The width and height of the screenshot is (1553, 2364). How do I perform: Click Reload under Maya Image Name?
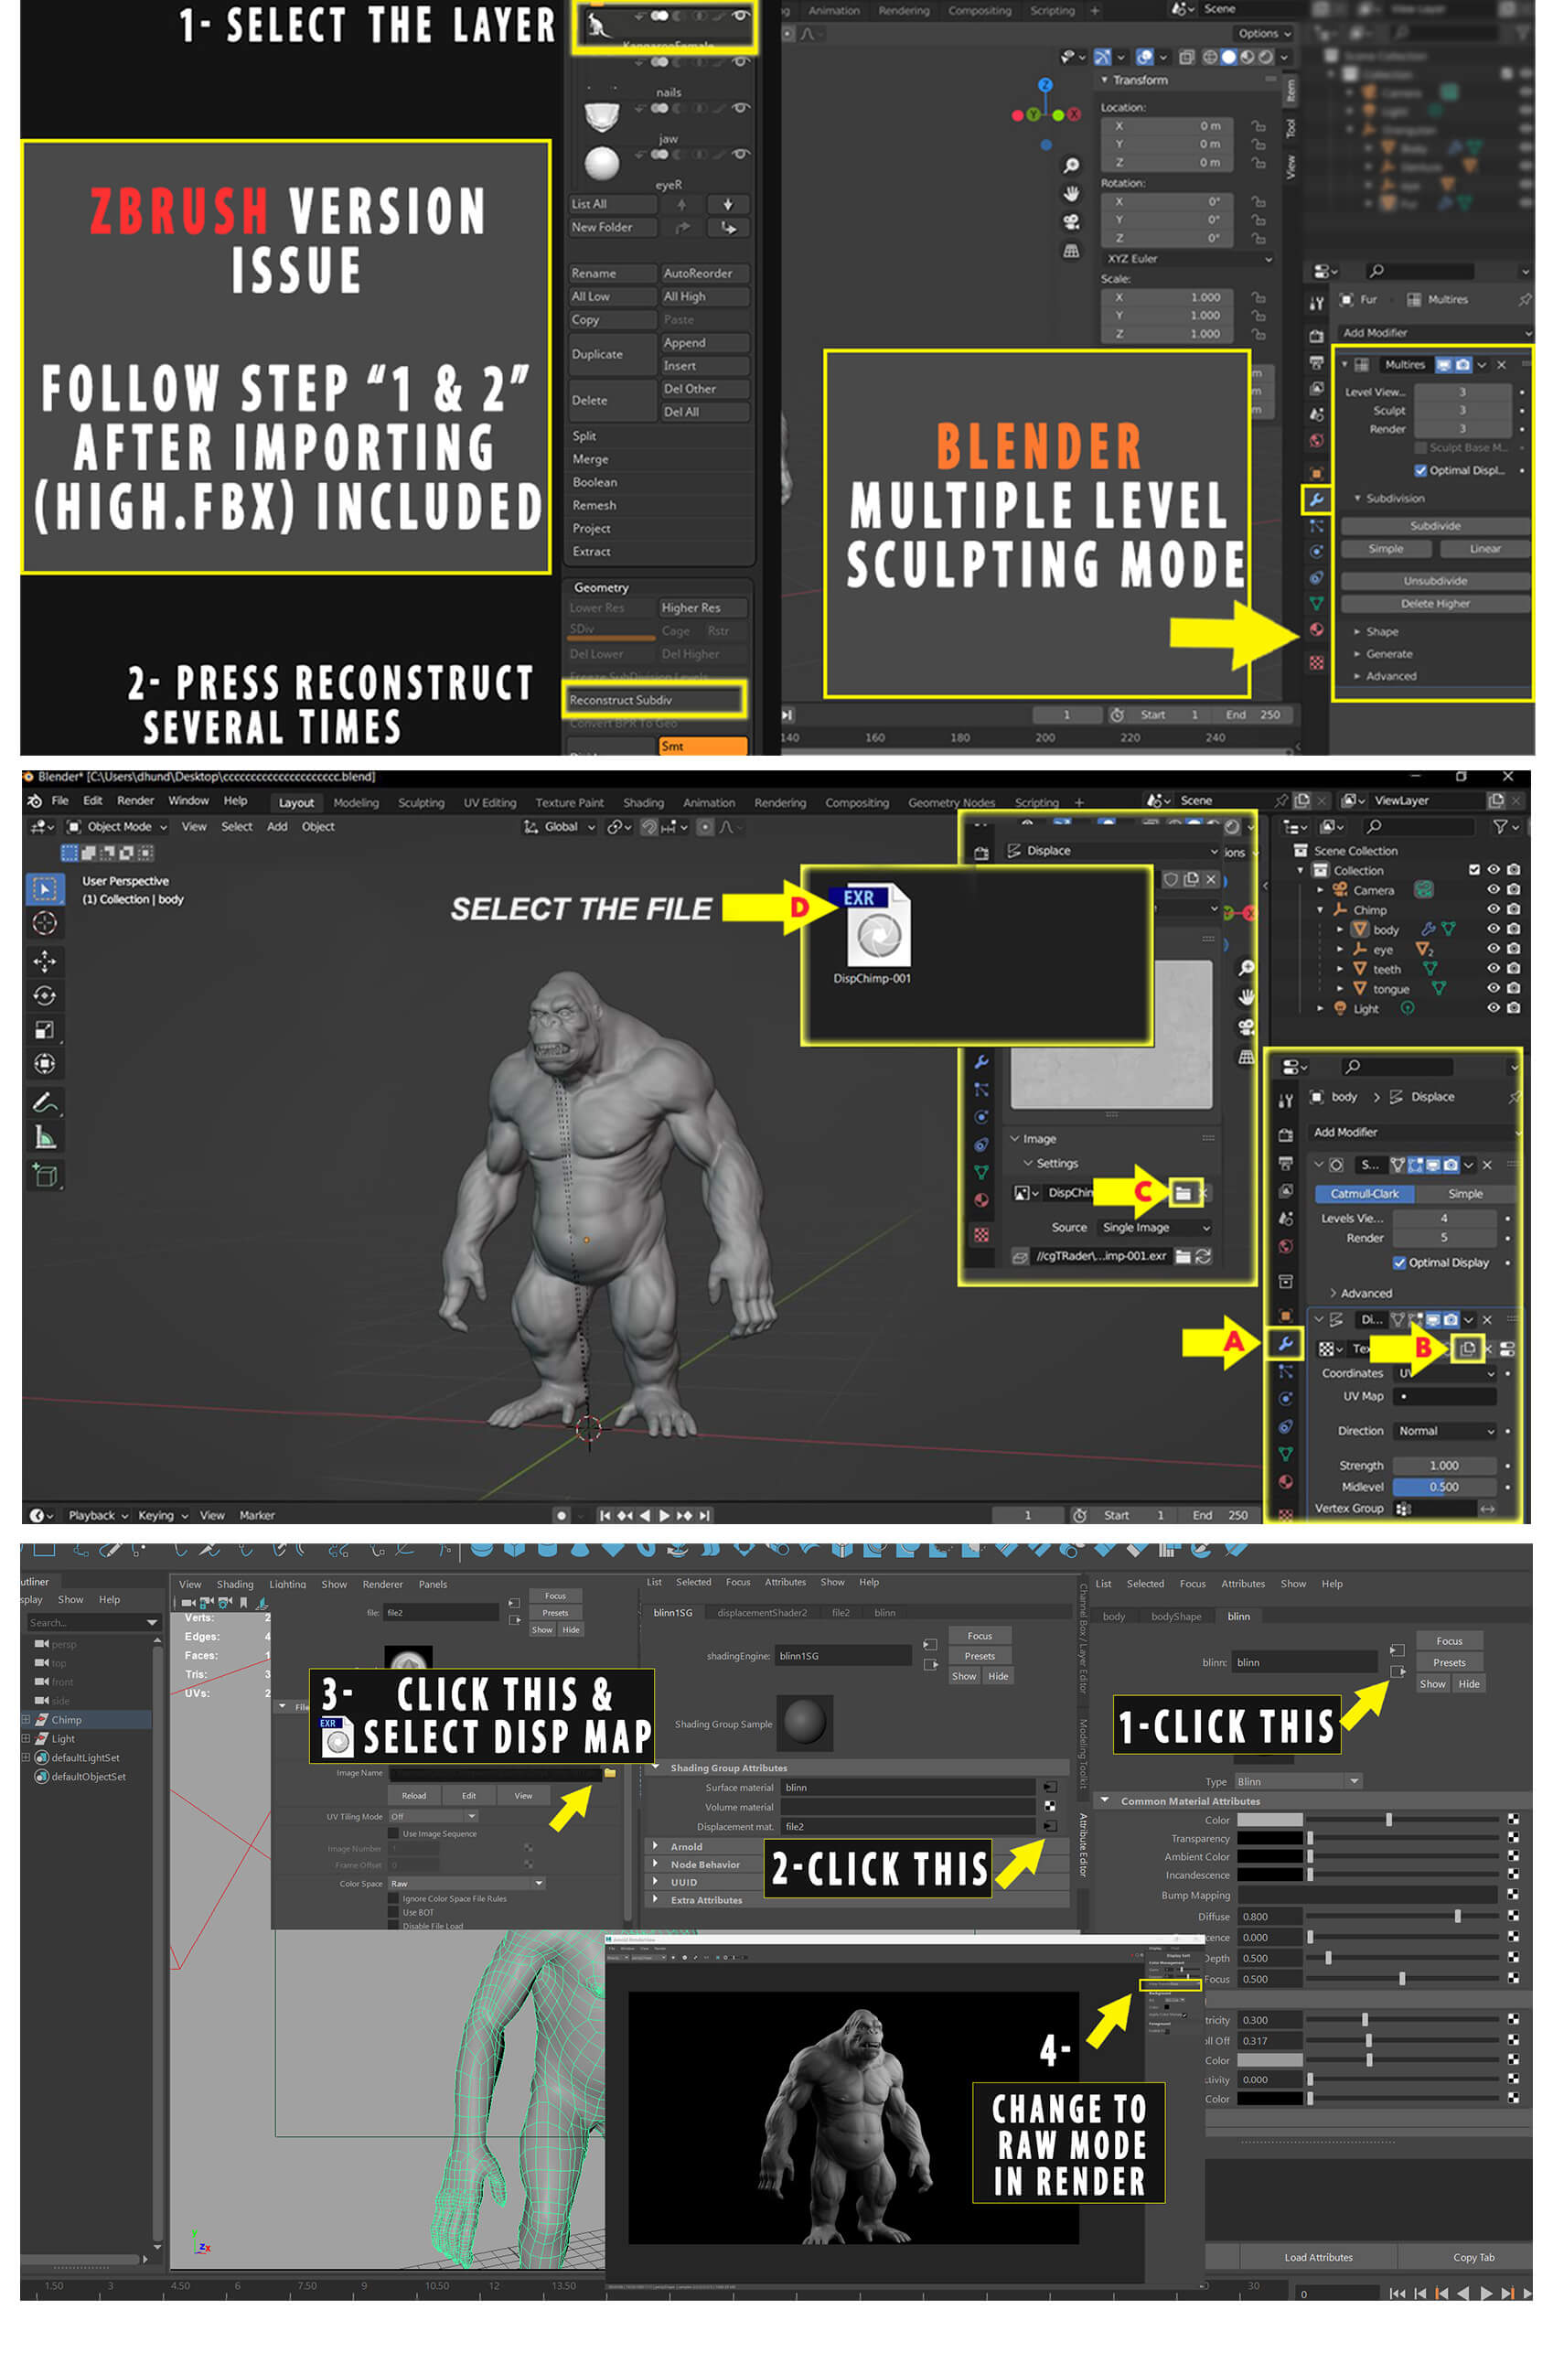pyautogui.click(x=413, y=1795)
